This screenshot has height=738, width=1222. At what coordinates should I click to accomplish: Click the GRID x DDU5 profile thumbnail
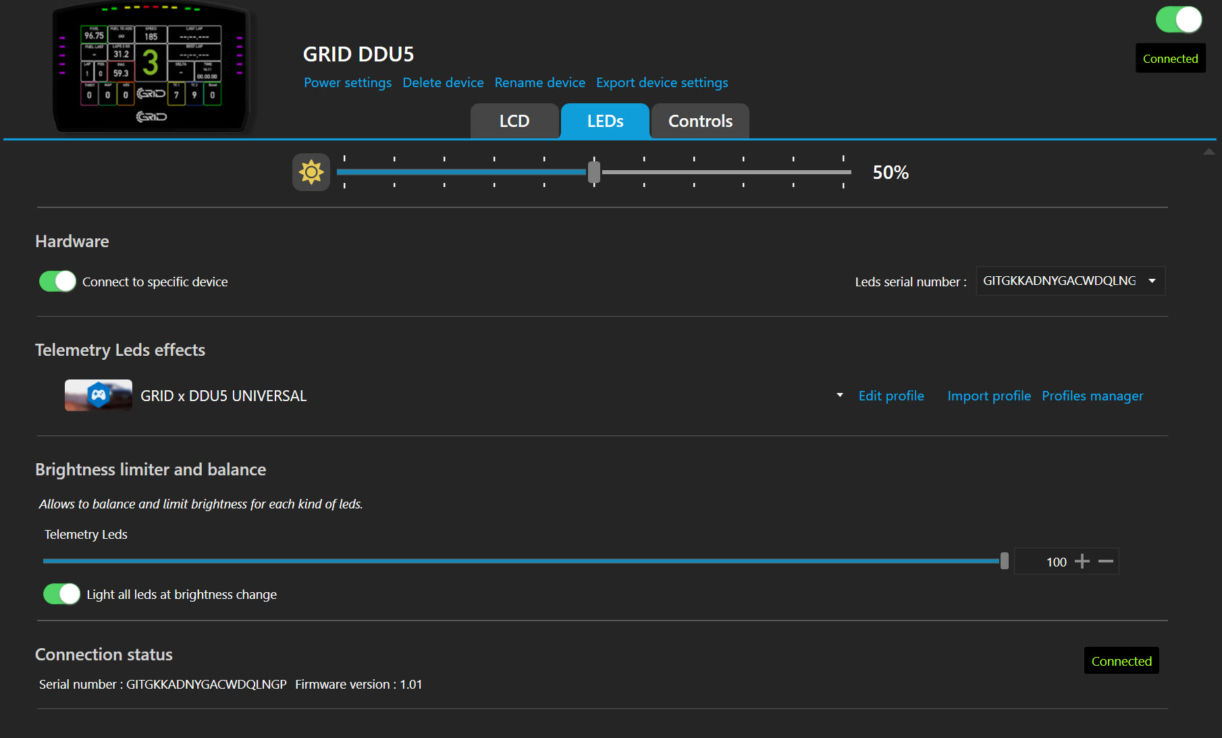98,396
